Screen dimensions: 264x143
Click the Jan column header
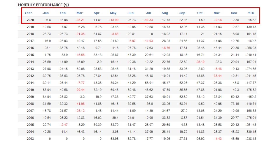[46, 13]
